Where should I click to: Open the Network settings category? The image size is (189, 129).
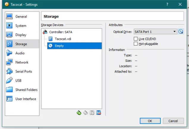click(22, 62)
